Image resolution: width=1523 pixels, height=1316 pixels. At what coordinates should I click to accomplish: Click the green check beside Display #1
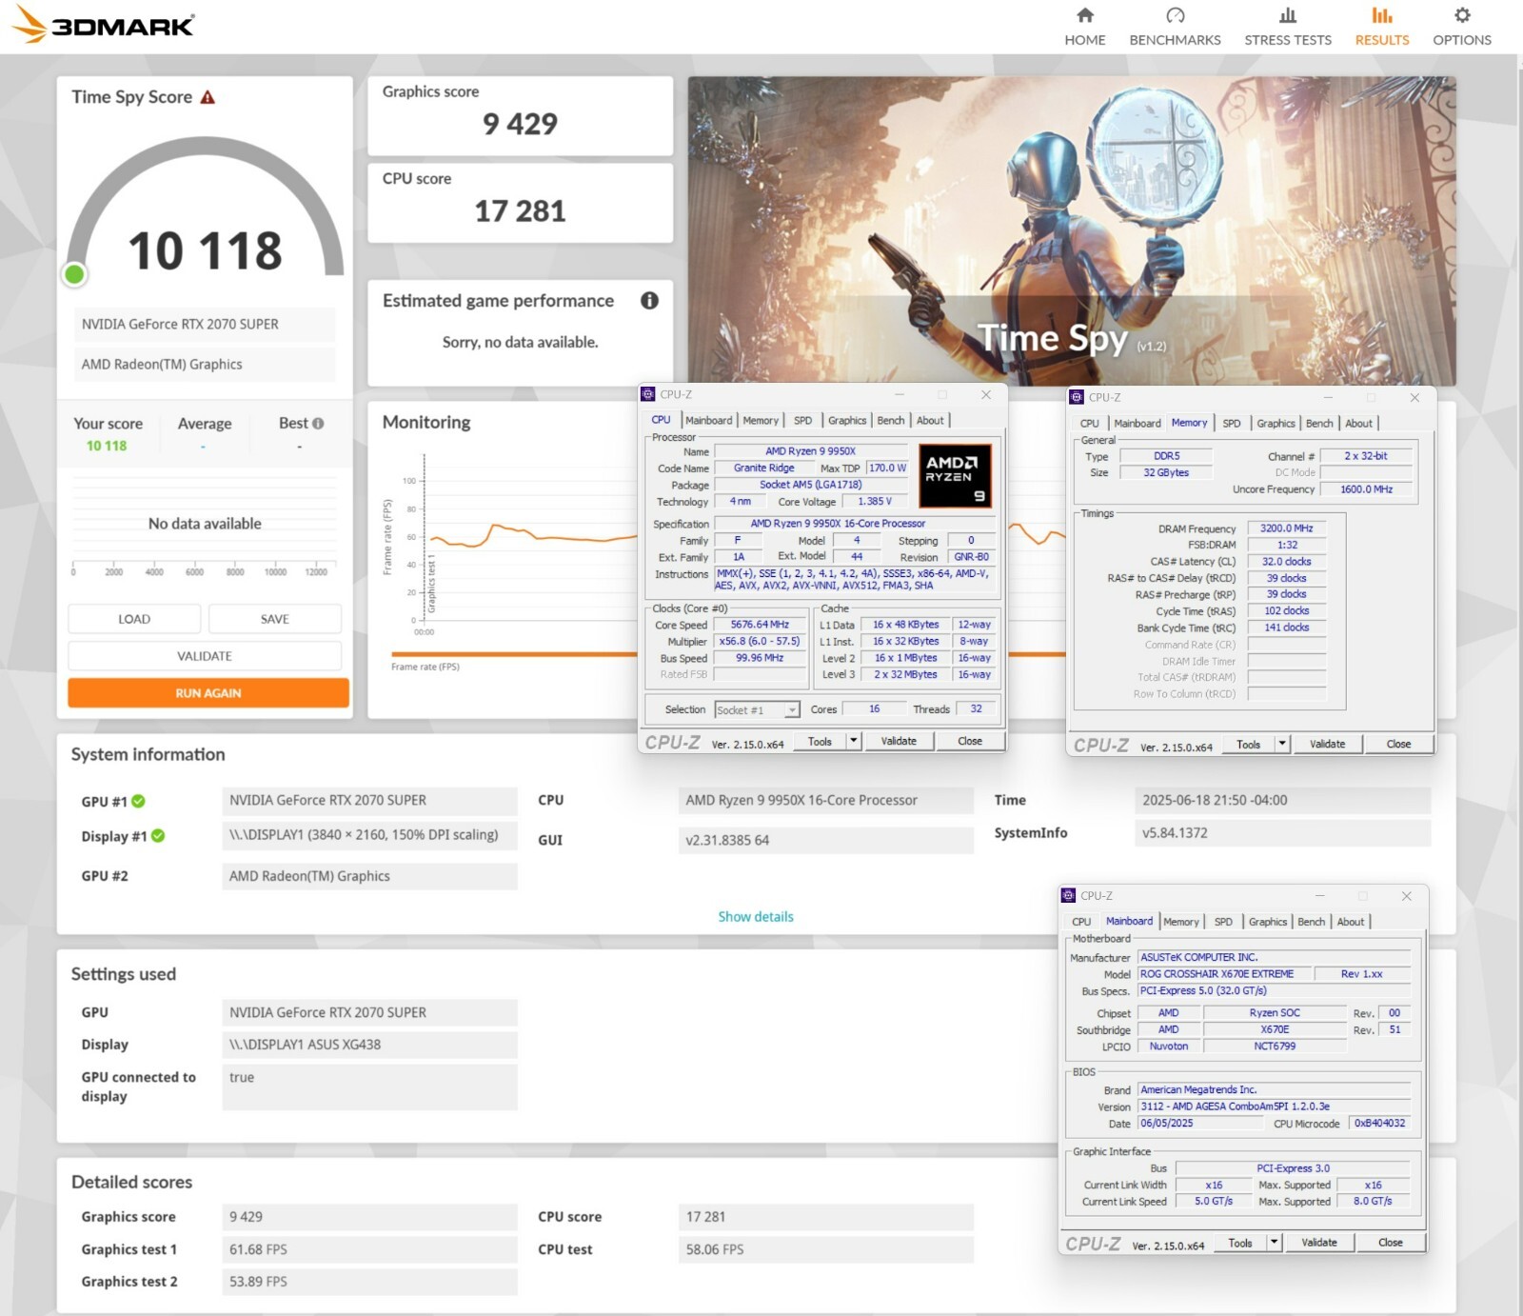158,836
